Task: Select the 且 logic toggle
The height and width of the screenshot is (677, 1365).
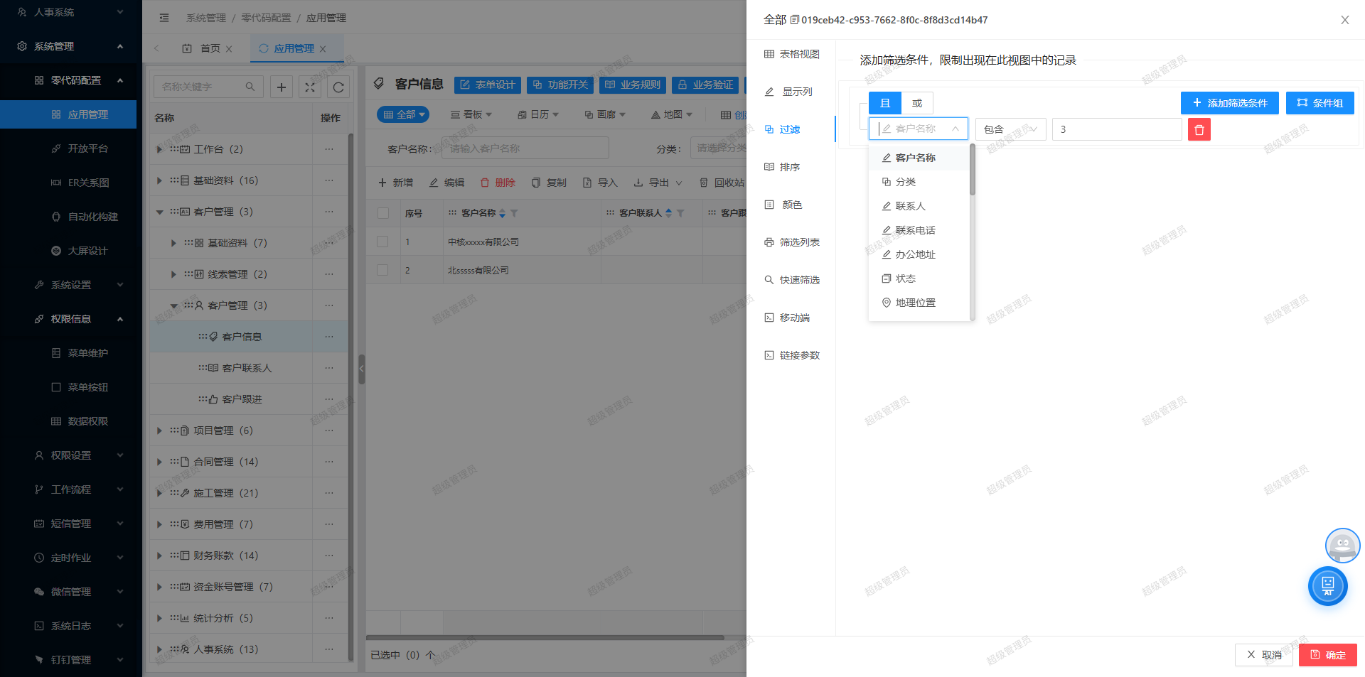Action: pyautogui.click(x=885, y=103)
